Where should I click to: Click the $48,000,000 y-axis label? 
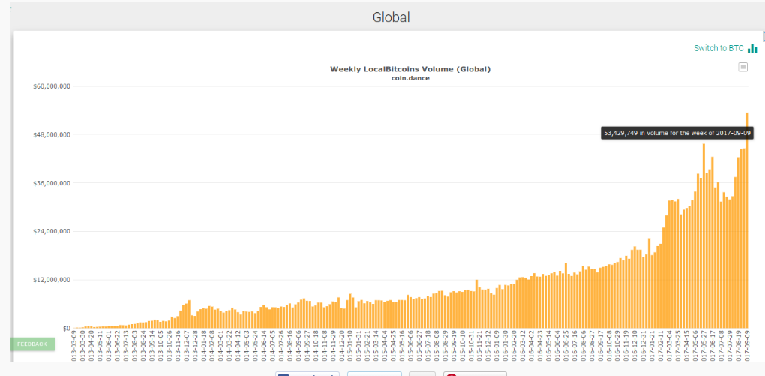pos(52,135)
